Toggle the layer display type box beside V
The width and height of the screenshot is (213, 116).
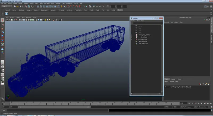coord(168,87)
